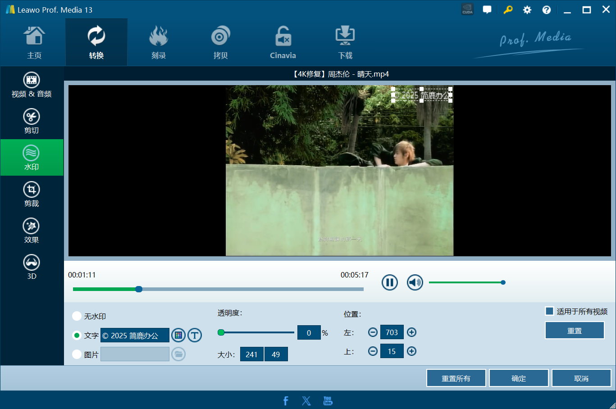616x409 pixels.
Task: Open the 主页 home tab
Action: pyautogui.click(x=34, y=43)
